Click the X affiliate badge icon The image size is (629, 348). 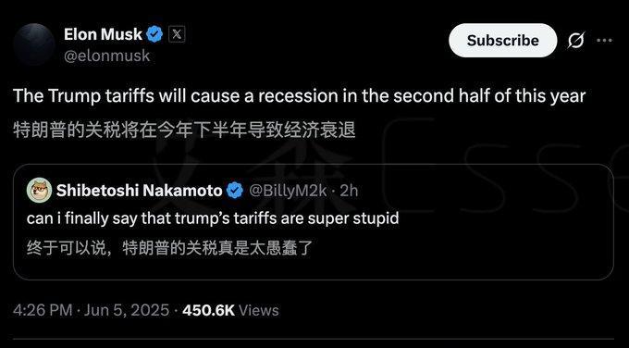tap(177, 34)
